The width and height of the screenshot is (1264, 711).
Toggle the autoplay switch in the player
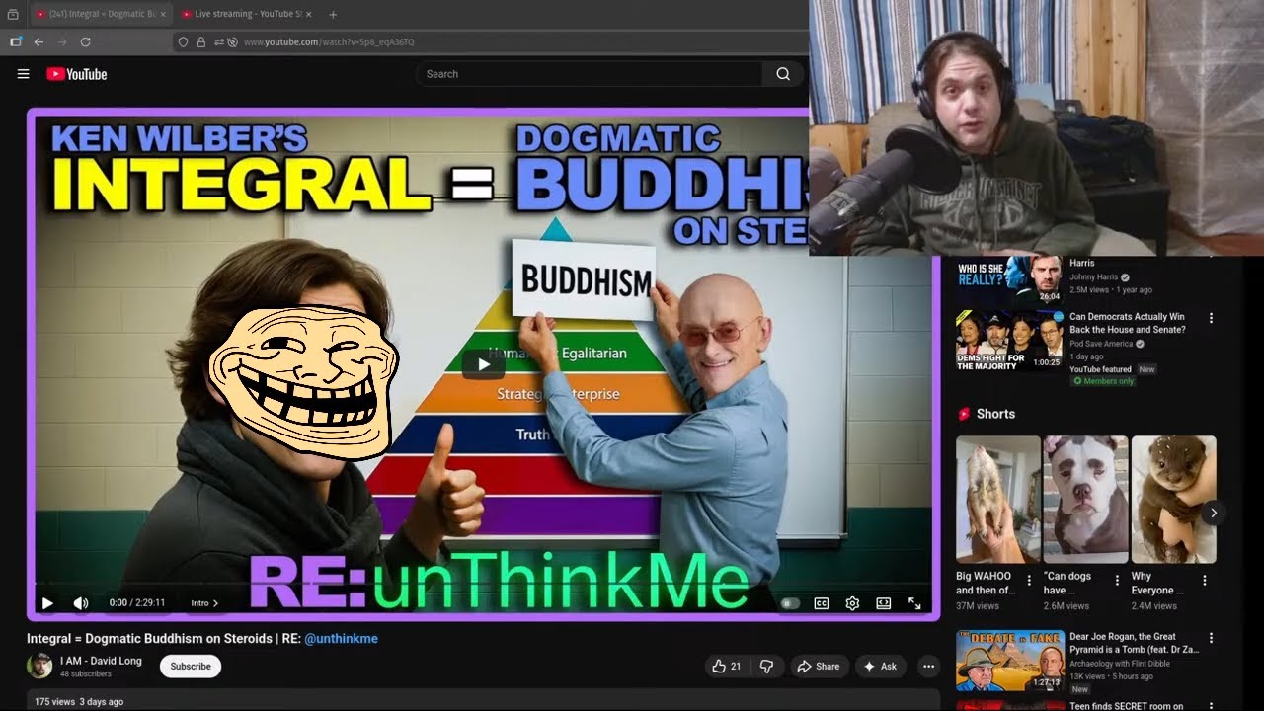point(790,603)
